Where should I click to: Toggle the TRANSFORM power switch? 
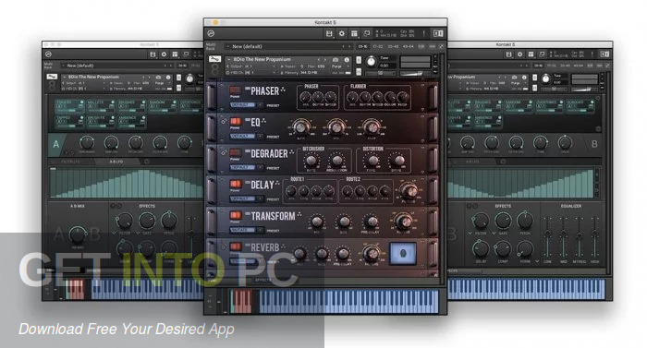pos(235,215)
